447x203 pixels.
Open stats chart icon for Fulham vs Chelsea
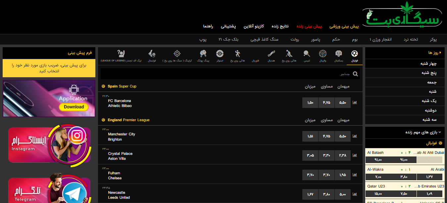click(x=355, y=175)
